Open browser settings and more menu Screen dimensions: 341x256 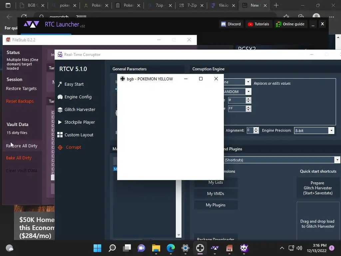331,17
